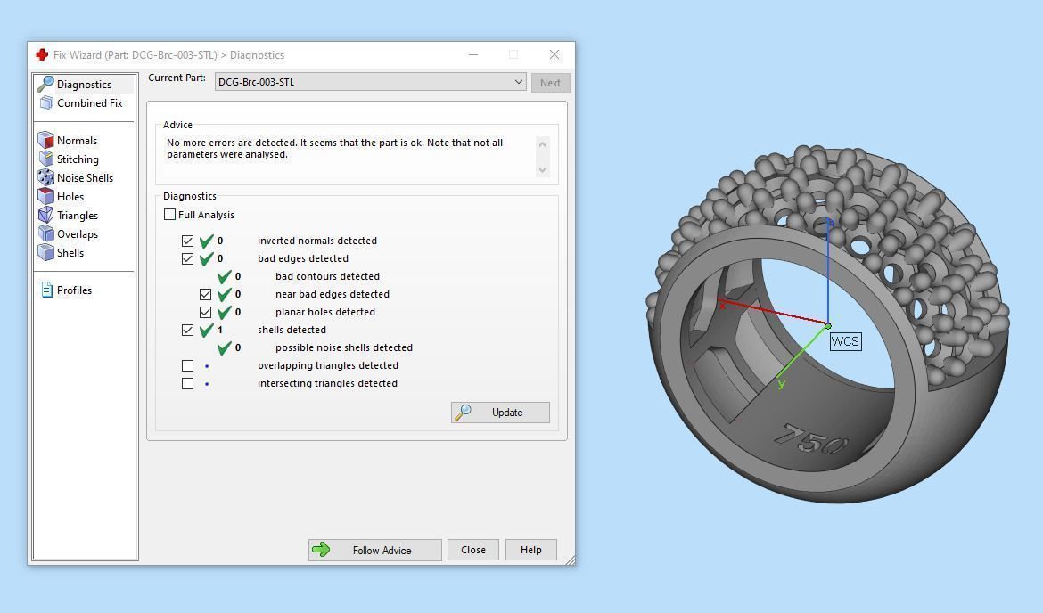Open the Current Part dropdown
This screenshot has height=613, width=1043.
click(371, 82)
